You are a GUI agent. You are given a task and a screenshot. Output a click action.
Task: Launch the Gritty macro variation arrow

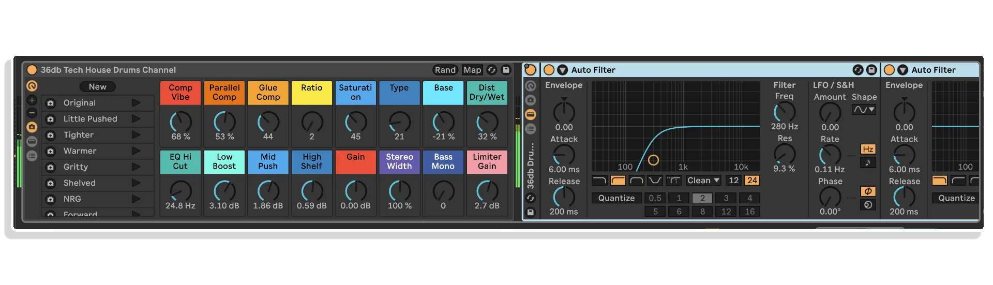click(136, 167)
